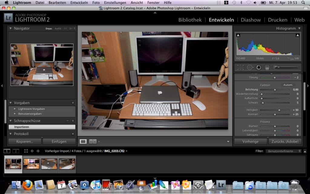Screen dimensions: 310x194
Task: Adjust the Belichtung slider
Action: pos(275,90)
